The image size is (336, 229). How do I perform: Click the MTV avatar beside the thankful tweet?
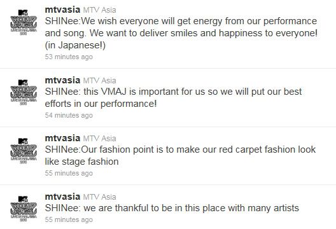tap(24, 209)
